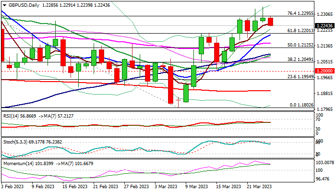Click the 15 Feb 2023 date label

pyautogui.click(x=75, y=186)
